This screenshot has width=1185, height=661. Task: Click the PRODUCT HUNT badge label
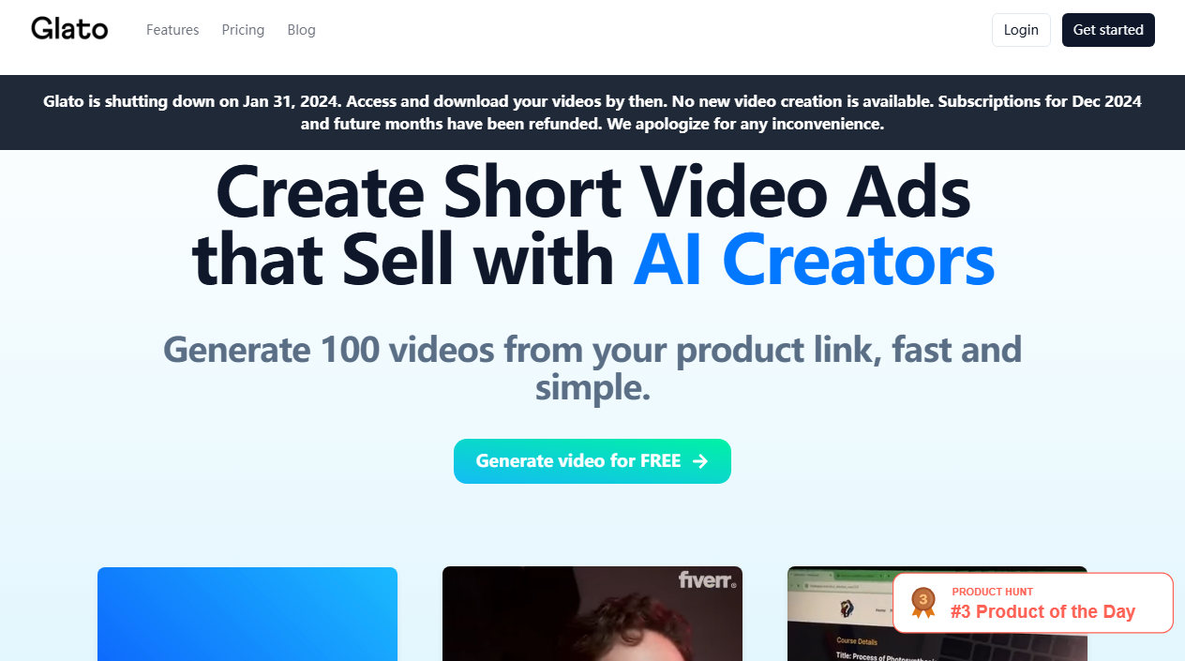[x=992, y=592]
